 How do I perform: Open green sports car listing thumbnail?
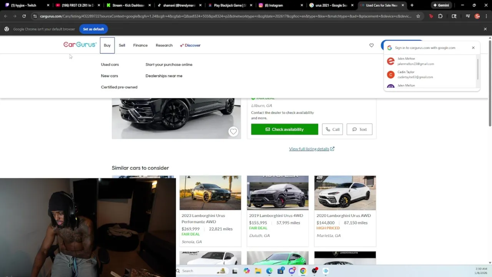pos(278,258)
